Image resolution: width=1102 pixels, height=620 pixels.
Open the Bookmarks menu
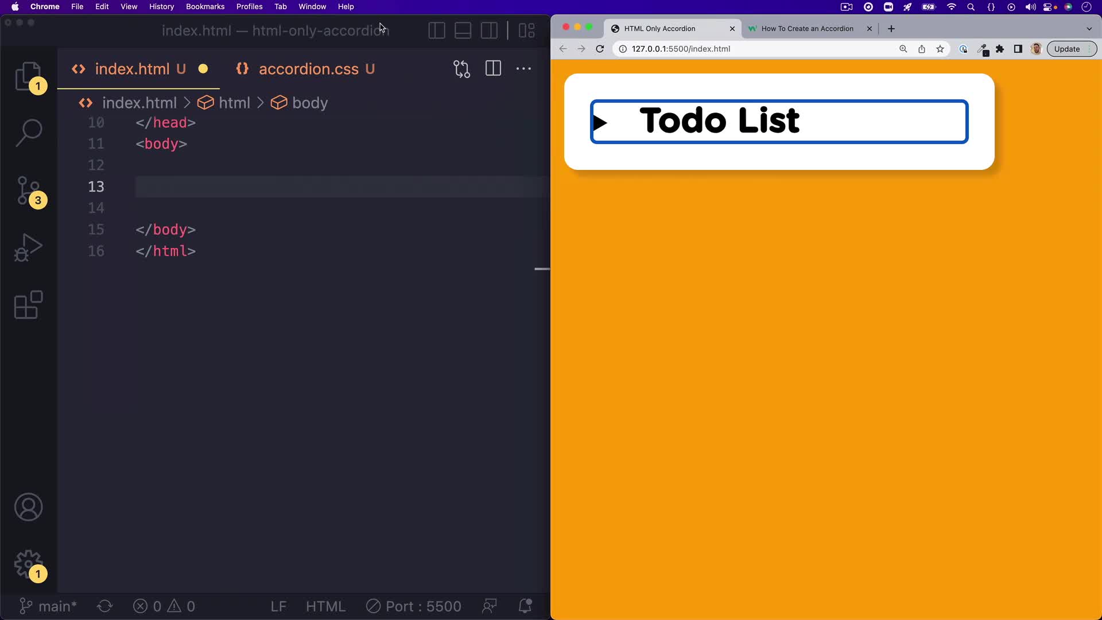(205, 6)
